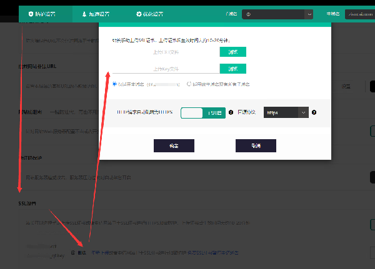Open the free SSL certificate management link
Viewport: 375px width, 269px height.
pyautogui.click(x=213, y=253)
